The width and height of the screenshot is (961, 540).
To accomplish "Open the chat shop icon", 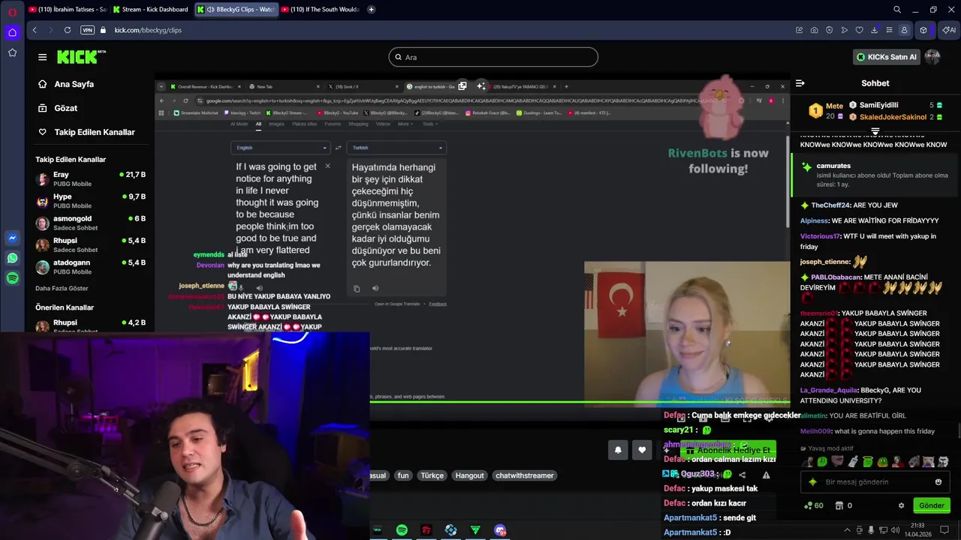I will pyautogui.click(x=839, y=505).
